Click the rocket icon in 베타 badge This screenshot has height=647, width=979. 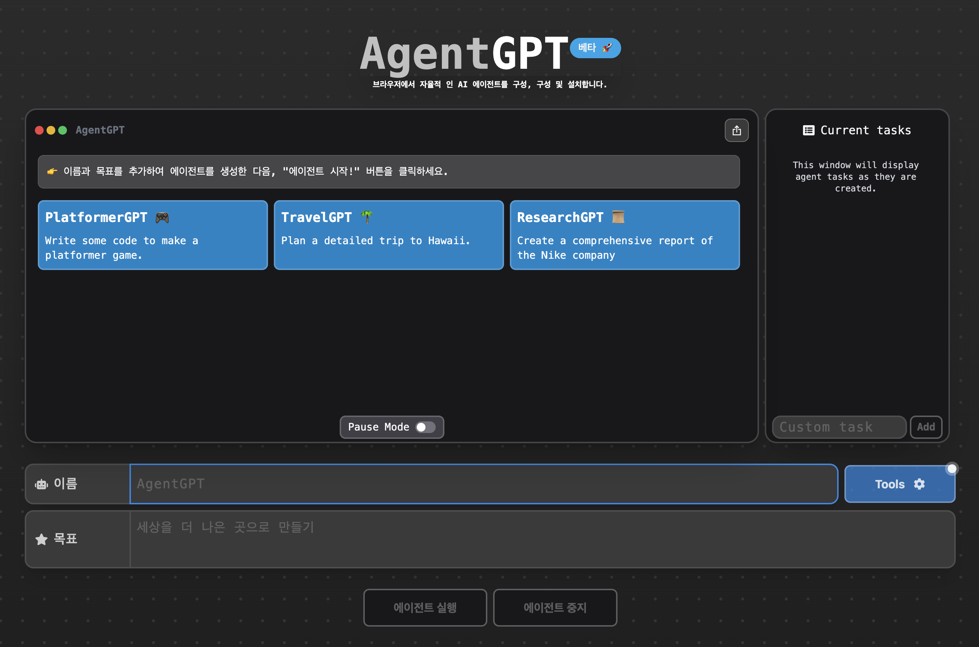tap(607, 48)
